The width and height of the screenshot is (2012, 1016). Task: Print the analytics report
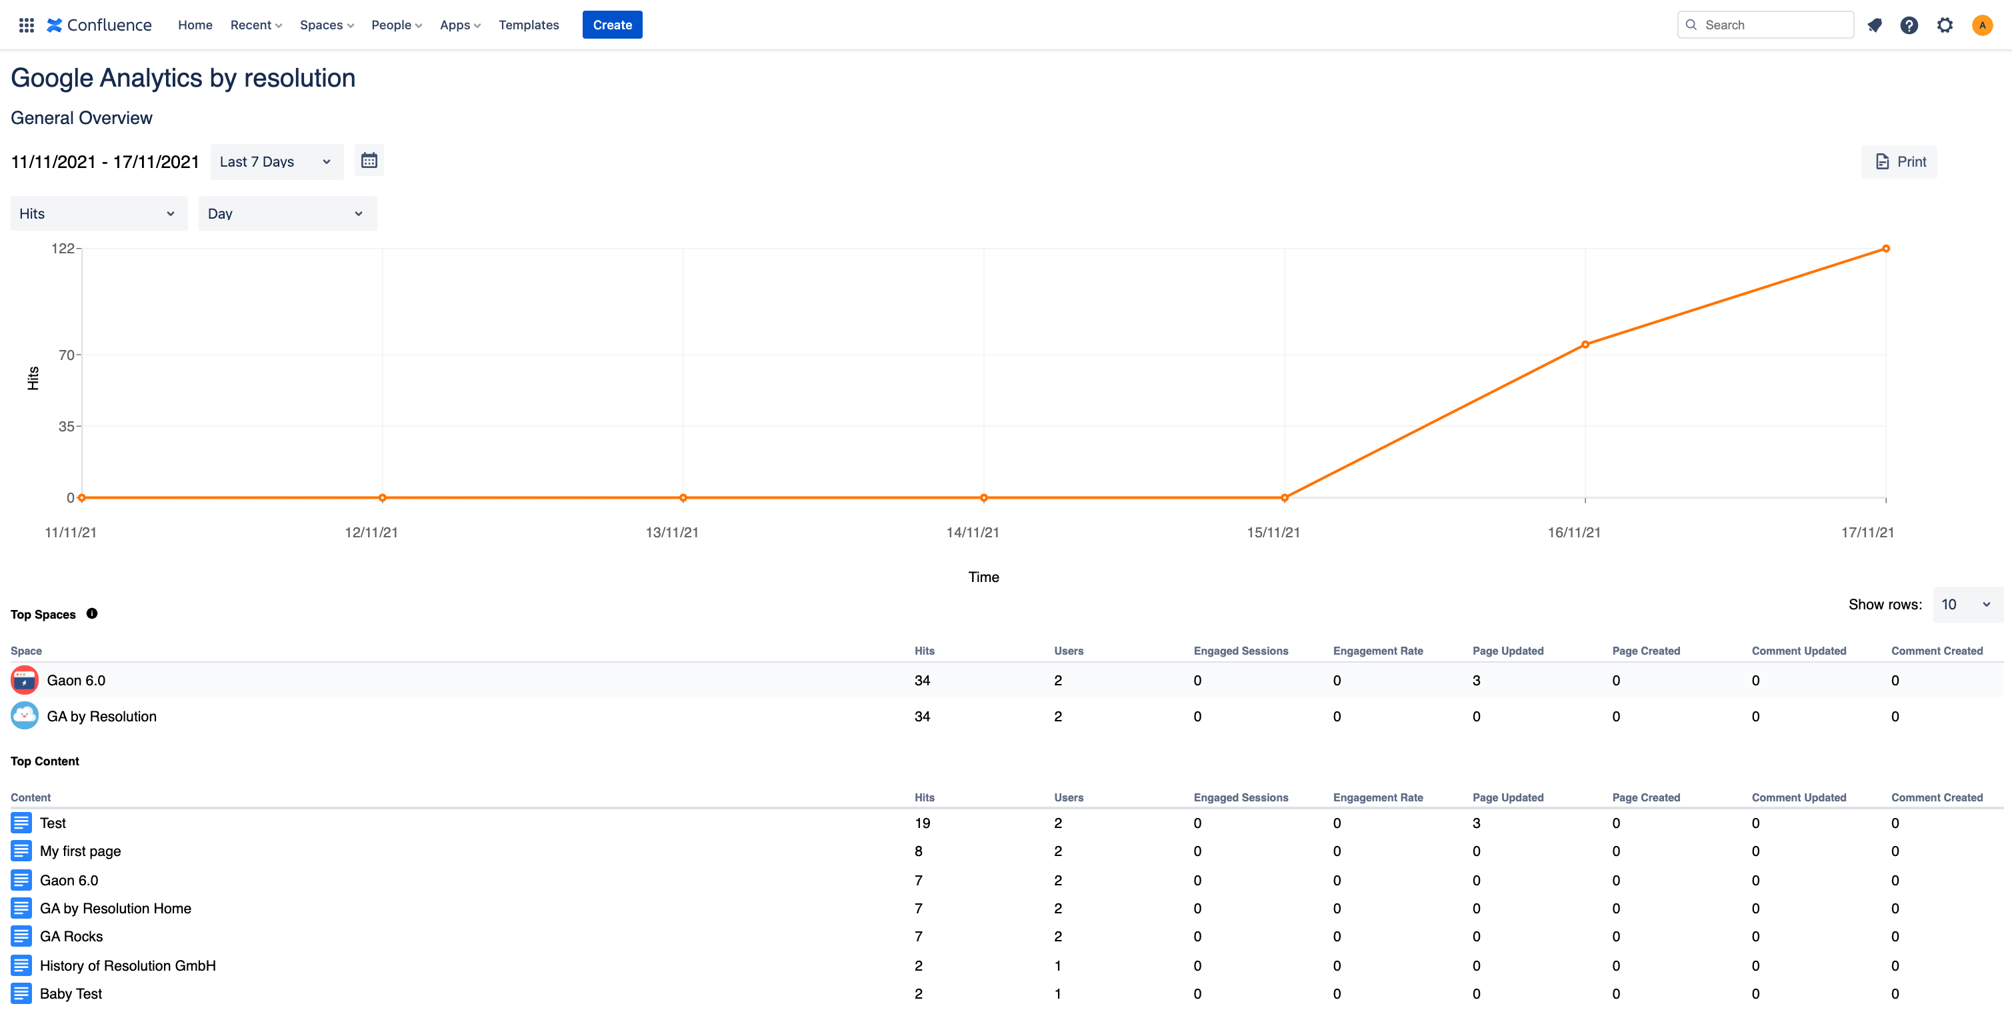[x=1899, y=161]
